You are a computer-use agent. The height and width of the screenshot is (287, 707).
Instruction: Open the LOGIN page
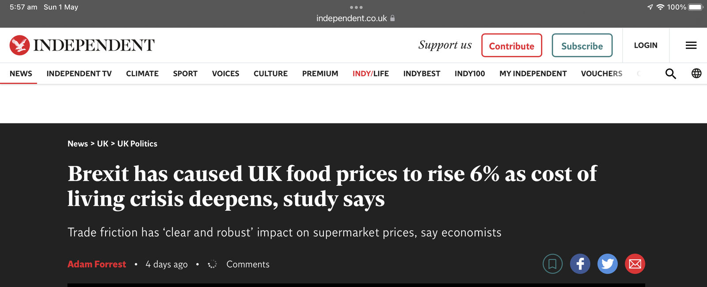(x=646, y=45)
